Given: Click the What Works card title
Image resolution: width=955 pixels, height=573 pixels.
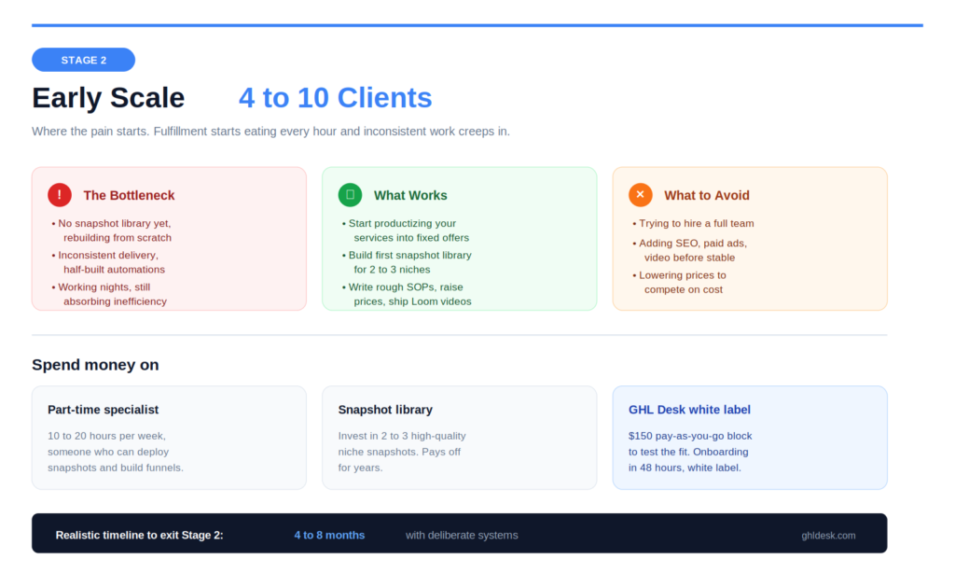Looking at the screenshot, I should click(410, 195).
